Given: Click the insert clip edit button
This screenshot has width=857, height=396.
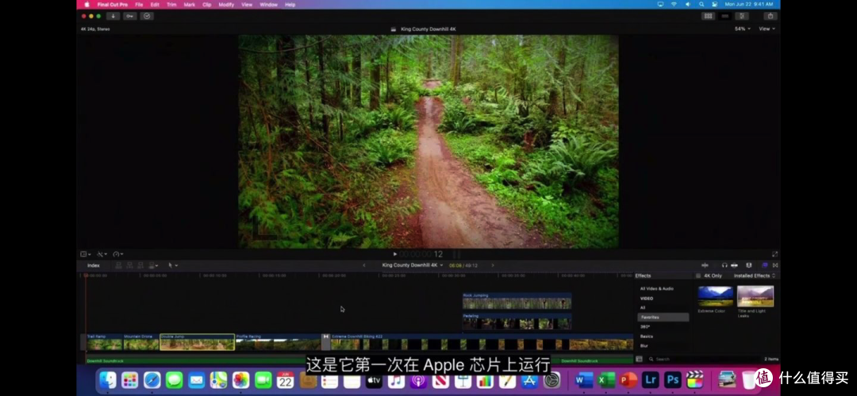Looking at the screenshot, I should point(129,265).
